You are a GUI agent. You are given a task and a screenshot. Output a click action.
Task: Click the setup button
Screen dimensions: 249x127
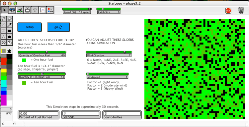click(30, 27)
